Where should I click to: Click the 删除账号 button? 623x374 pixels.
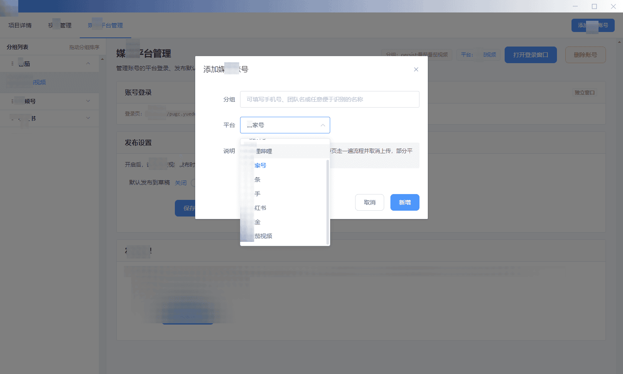click(586, 55)
